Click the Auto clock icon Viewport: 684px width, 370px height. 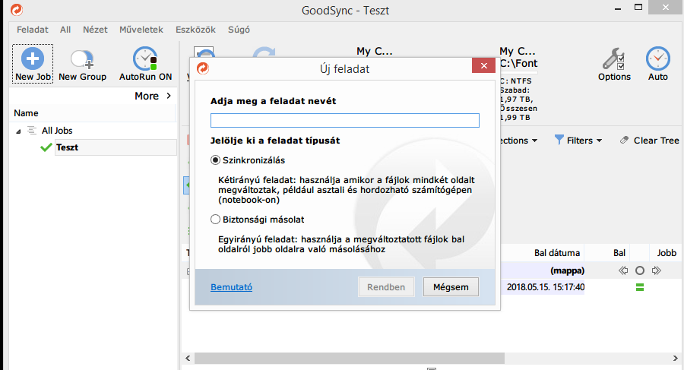click(x=657, y=59)
